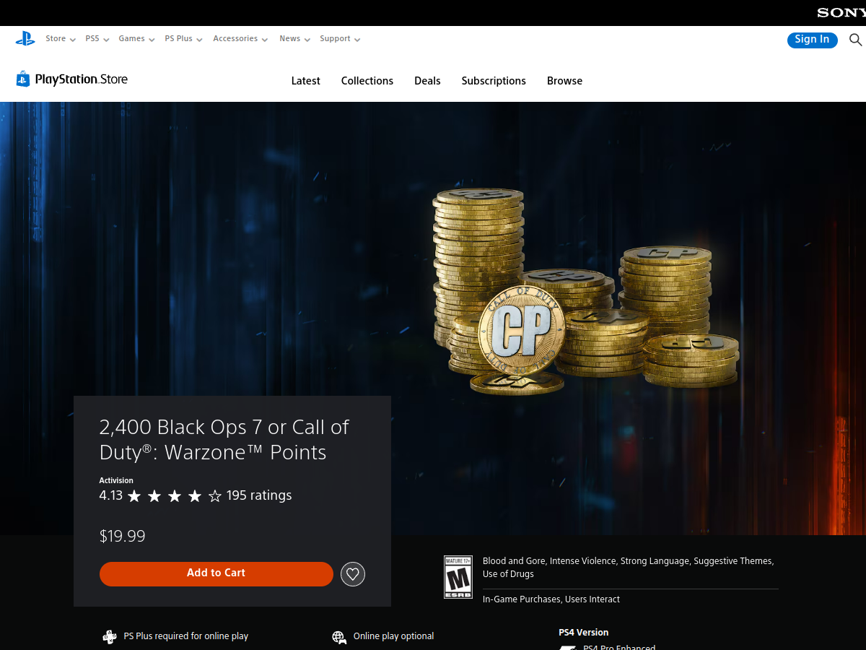Expand the PS Plus dropdown menu

[183, 39]
